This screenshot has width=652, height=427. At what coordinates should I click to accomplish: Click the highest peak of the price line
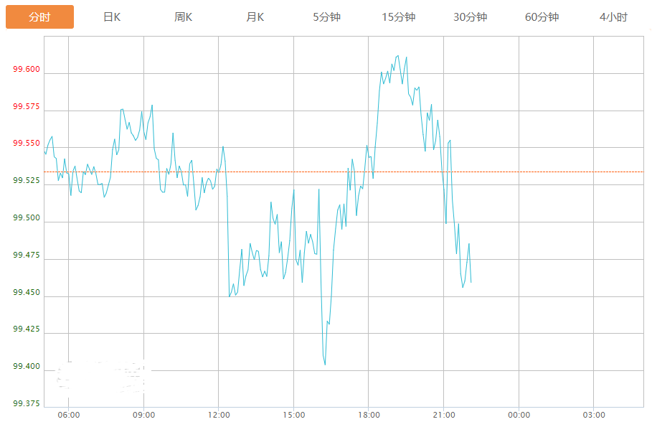pyautogui.click(x=398, y=55)
